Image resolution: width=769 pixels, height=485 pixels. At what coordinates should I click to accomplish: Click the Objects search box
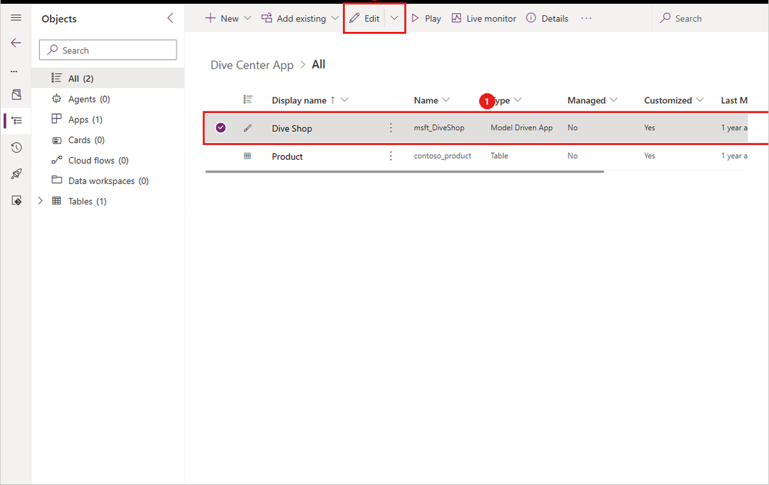click(x=108, y=49)
